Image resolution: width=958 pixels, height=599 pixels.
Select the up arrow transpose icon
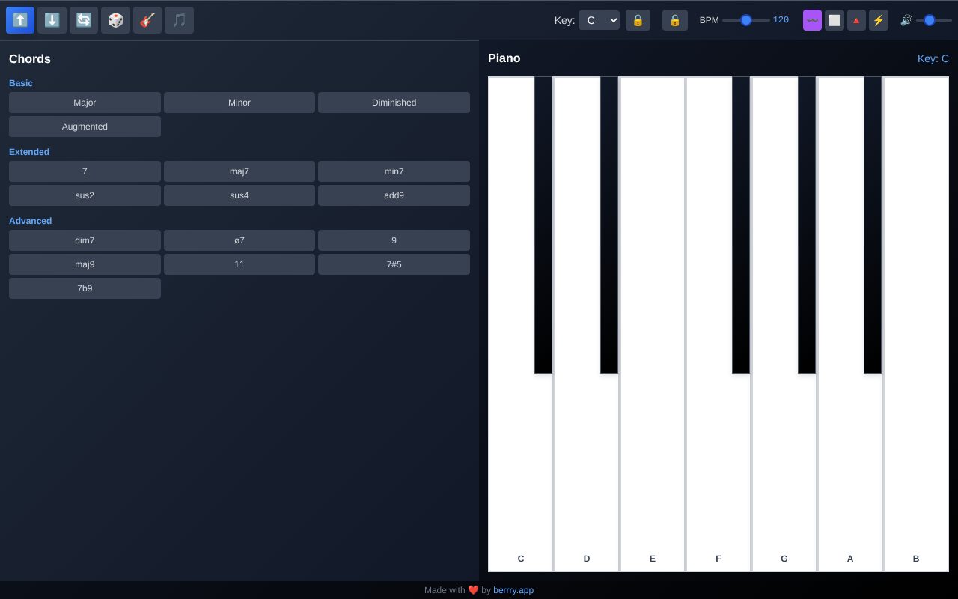[19, 20]
